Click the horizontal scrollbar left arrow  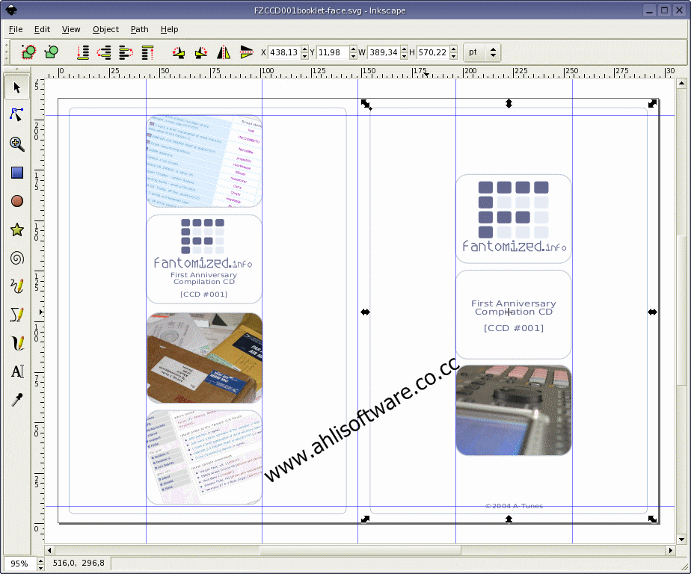tap(49, 550)
